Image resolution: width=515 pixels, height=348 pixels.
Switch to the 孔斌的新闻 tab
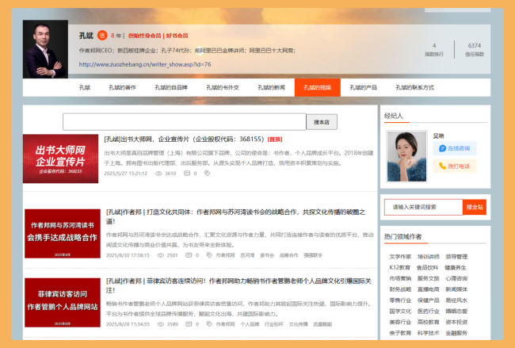tap(269, 88)
